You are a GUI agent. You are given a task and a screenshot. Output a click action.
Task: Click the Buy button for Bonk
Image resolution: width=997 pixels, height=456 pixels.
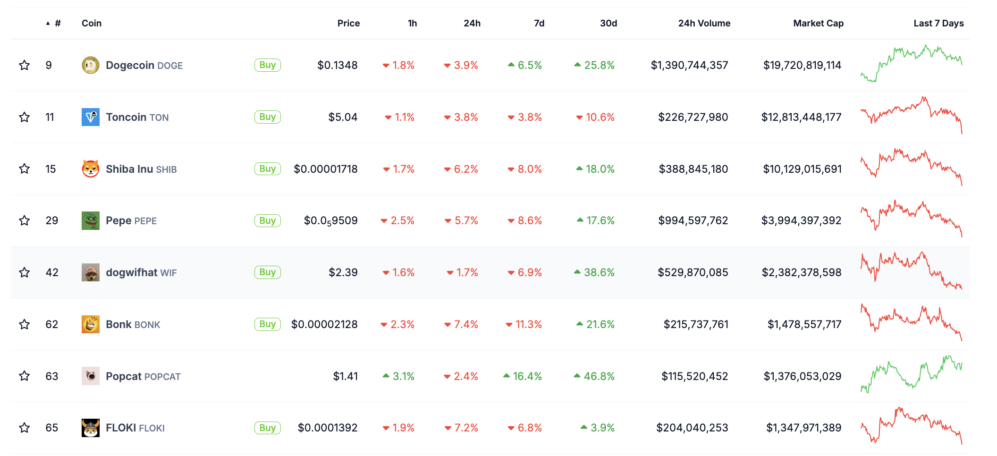[268, 324]
